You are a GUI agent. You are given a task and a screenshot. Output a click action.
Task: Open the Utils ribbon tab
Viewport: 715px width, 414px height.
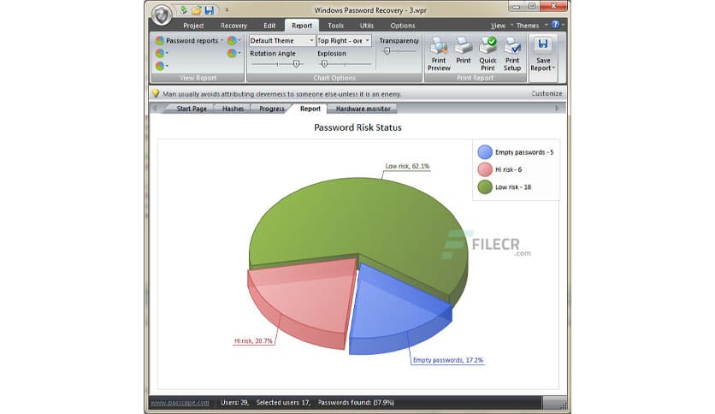click(367, 26)
